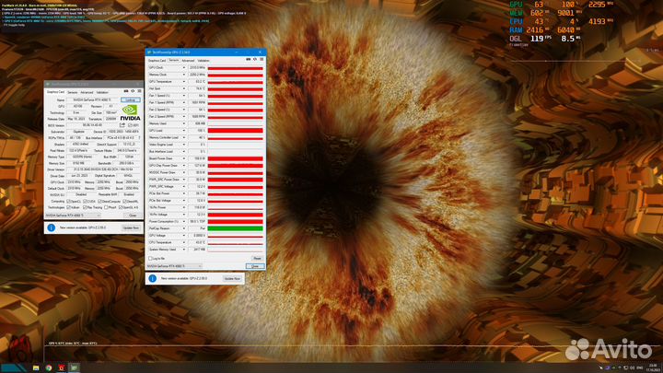Click the info icon in Sensors update banner
This screenshot has height=373, width=663.
[x=151, y=277]
